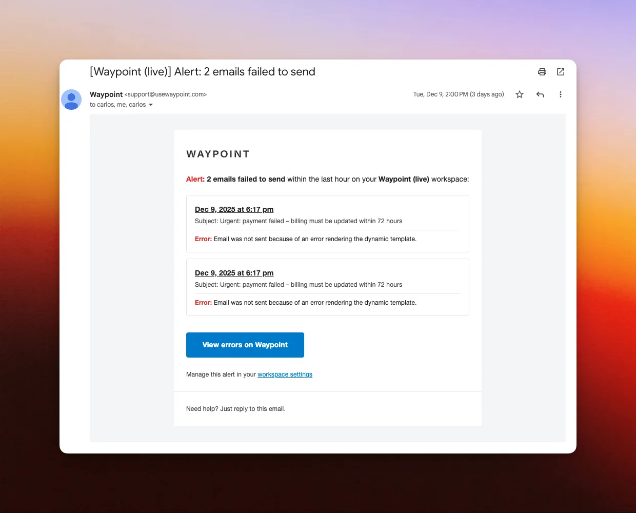Screen dimensions: 636x513
Task: Click the pop-out message icon
Action: click(x=561, y=72)
